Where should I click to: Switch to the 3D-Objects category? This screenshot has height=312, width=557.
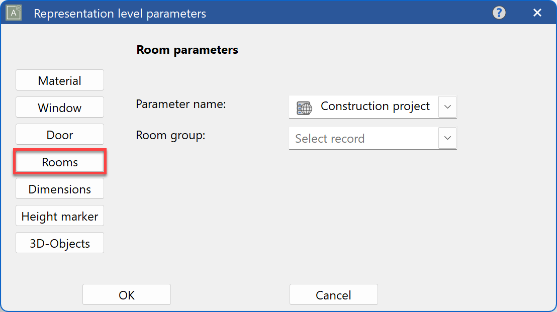(59, 243)
